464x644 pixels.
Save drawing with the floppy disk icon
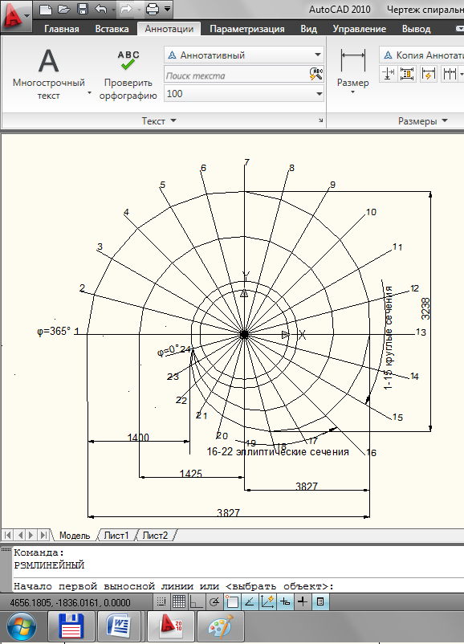(83, 9)
